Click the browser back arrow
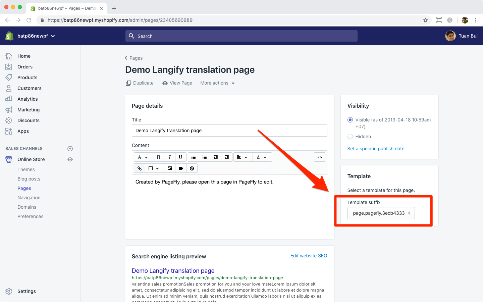 click(7, 20)
